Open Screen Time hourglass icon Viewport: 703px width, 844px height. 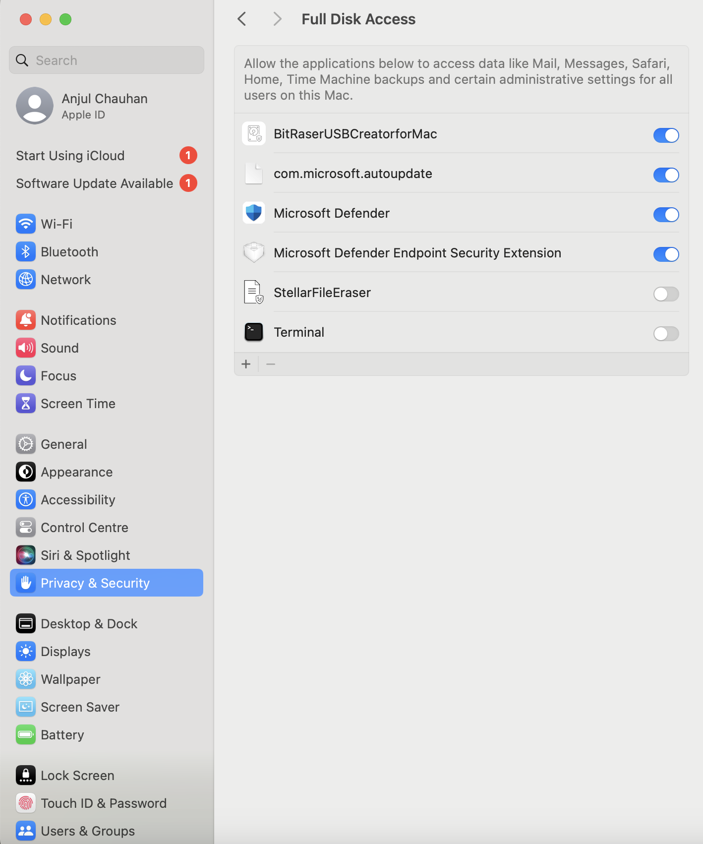26,404
